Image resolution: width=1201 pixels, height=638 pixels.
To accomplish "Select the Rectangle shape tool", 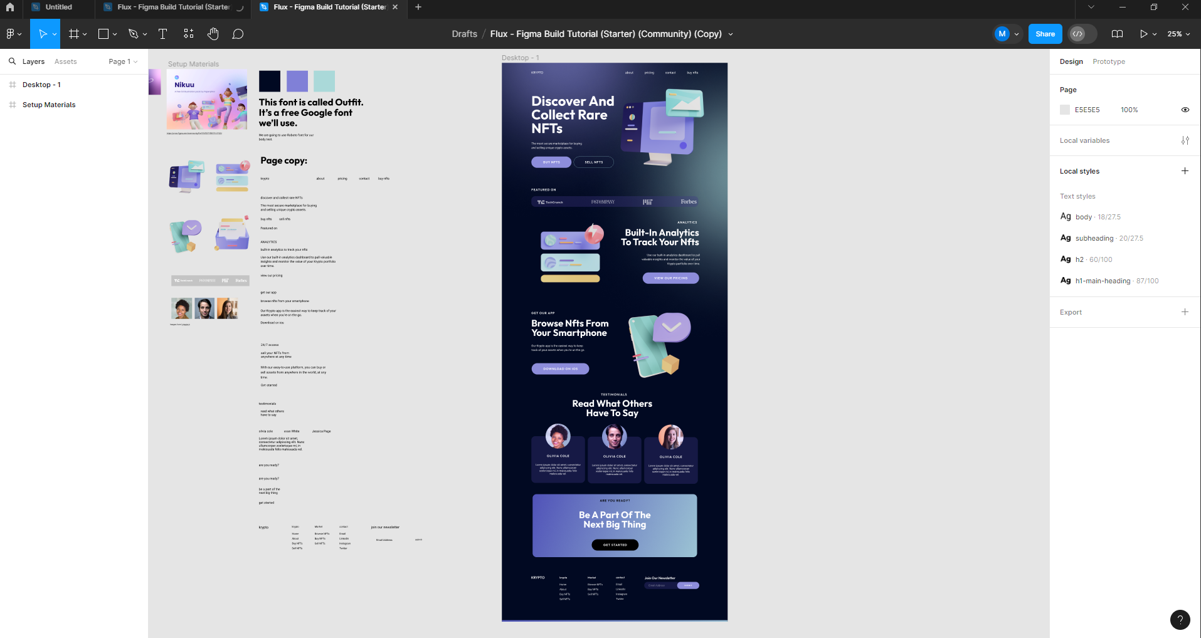I will click(x=103, y=34).
